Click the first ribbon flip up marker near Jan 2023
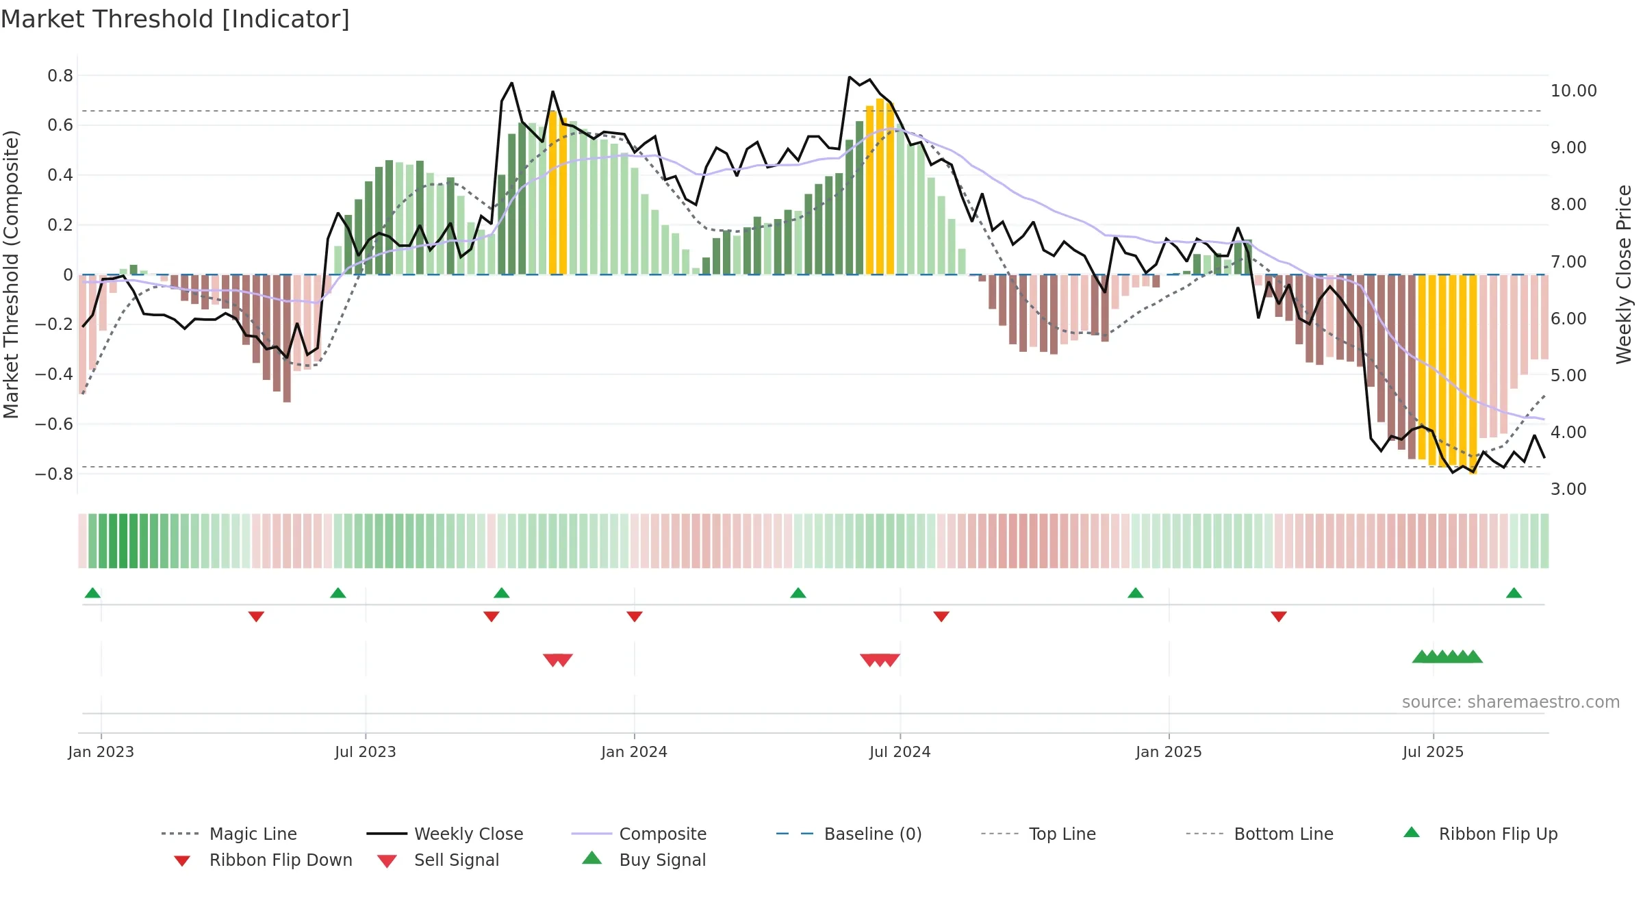Screen dimensions: 1643x924 pos(92,593)
